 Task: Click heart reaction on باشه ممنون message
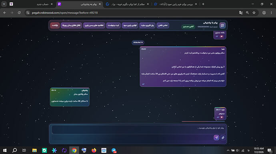point(222,37)
